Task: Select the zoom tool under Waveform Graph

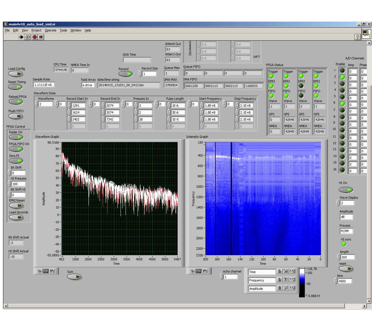Action: [46, 271]
